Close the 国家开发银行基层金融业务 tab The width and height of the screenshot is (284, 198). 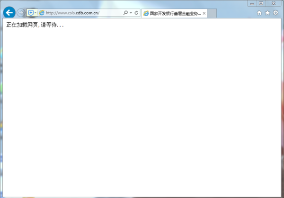point(204,14)
